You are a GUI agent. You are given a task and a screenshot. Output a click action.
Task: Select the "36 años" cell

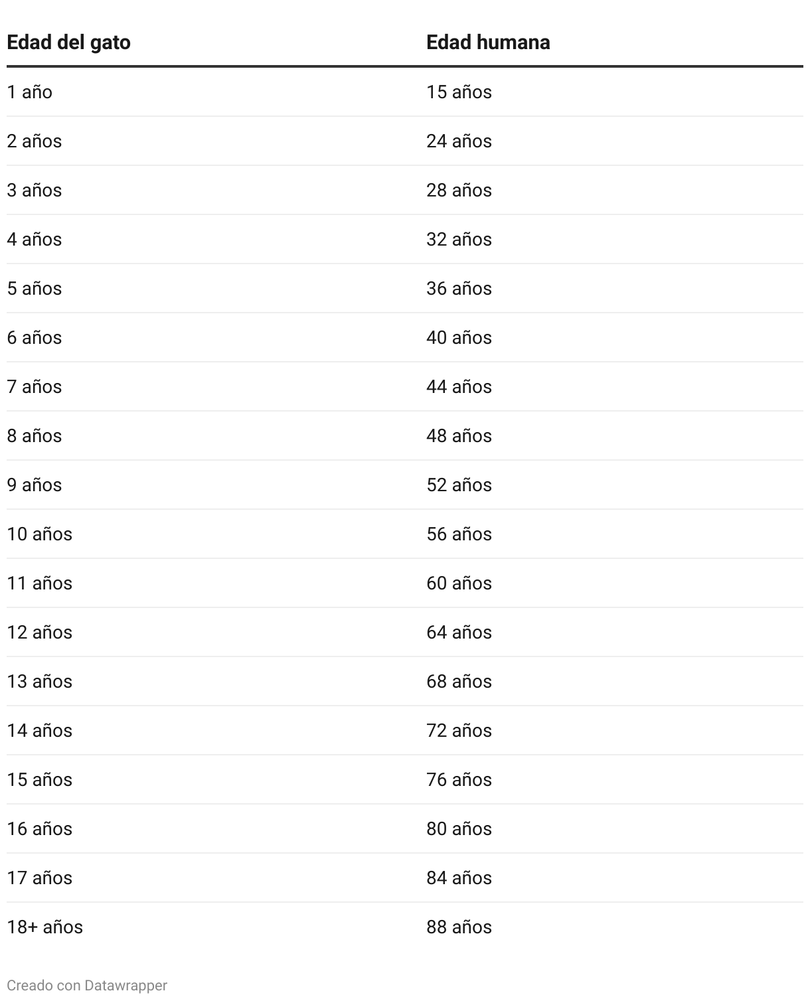click(459, 289)
